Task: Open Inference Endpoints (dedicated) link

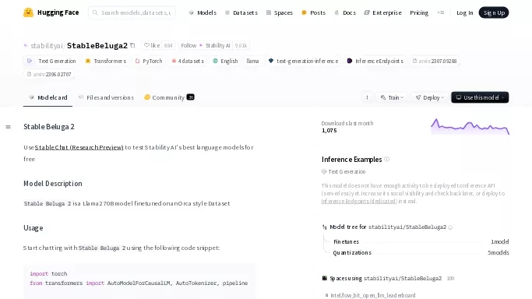Action: click(359, 202)
